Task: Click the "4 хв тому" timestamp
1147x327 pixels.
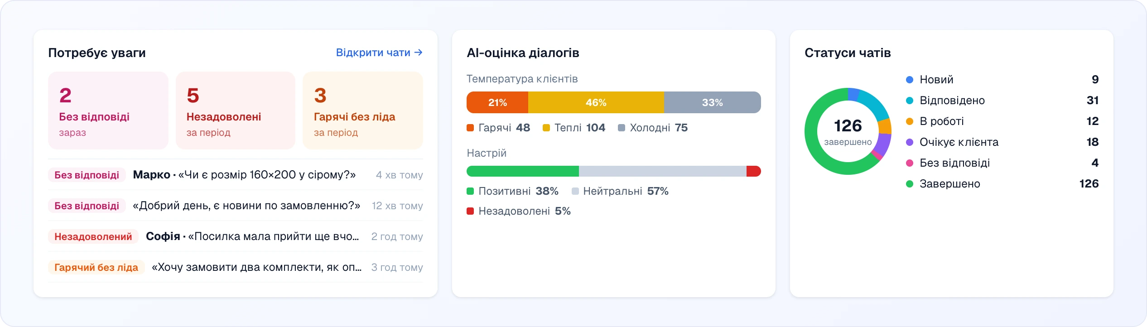Action: coord(399,175)
